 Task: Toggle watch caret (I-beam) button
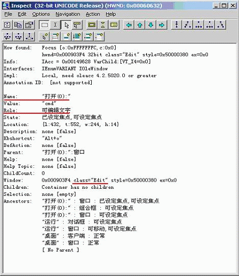coord(55,25)
